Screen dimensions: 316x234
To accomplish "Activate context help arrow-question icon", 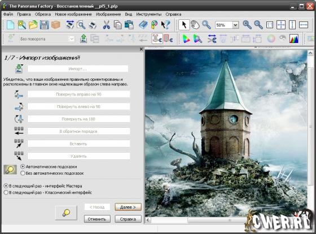I will [x=165, y=25].
